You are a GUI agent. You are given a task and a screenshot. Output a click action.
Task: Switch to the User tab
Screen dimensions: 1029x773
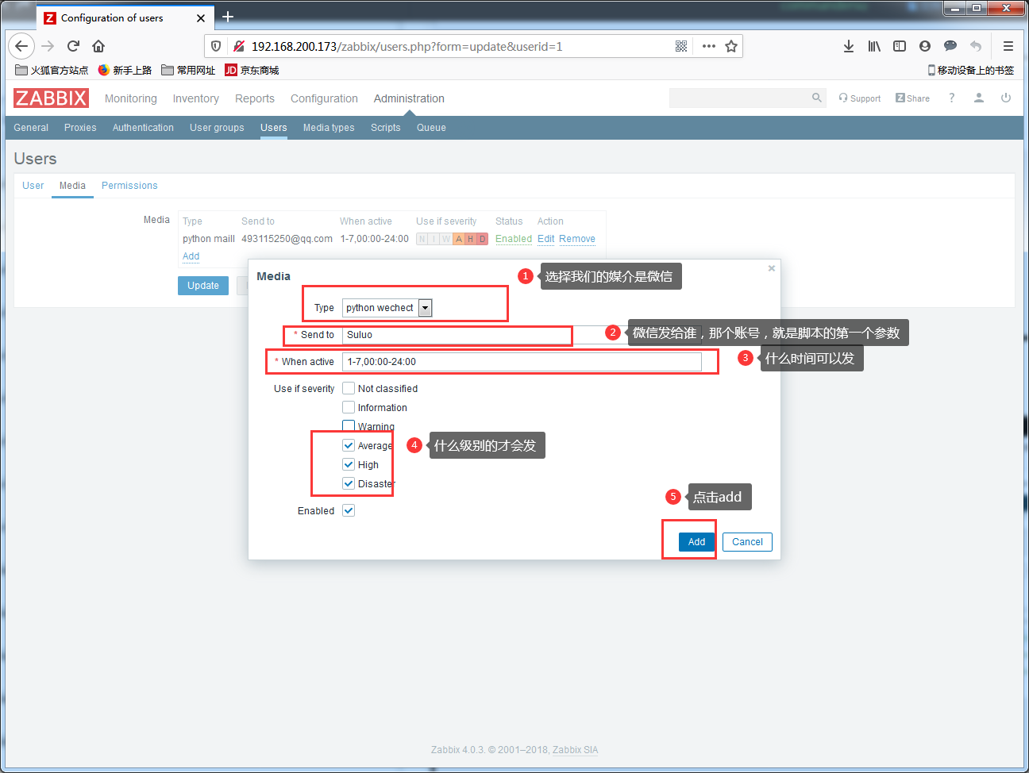coord(33,186)
